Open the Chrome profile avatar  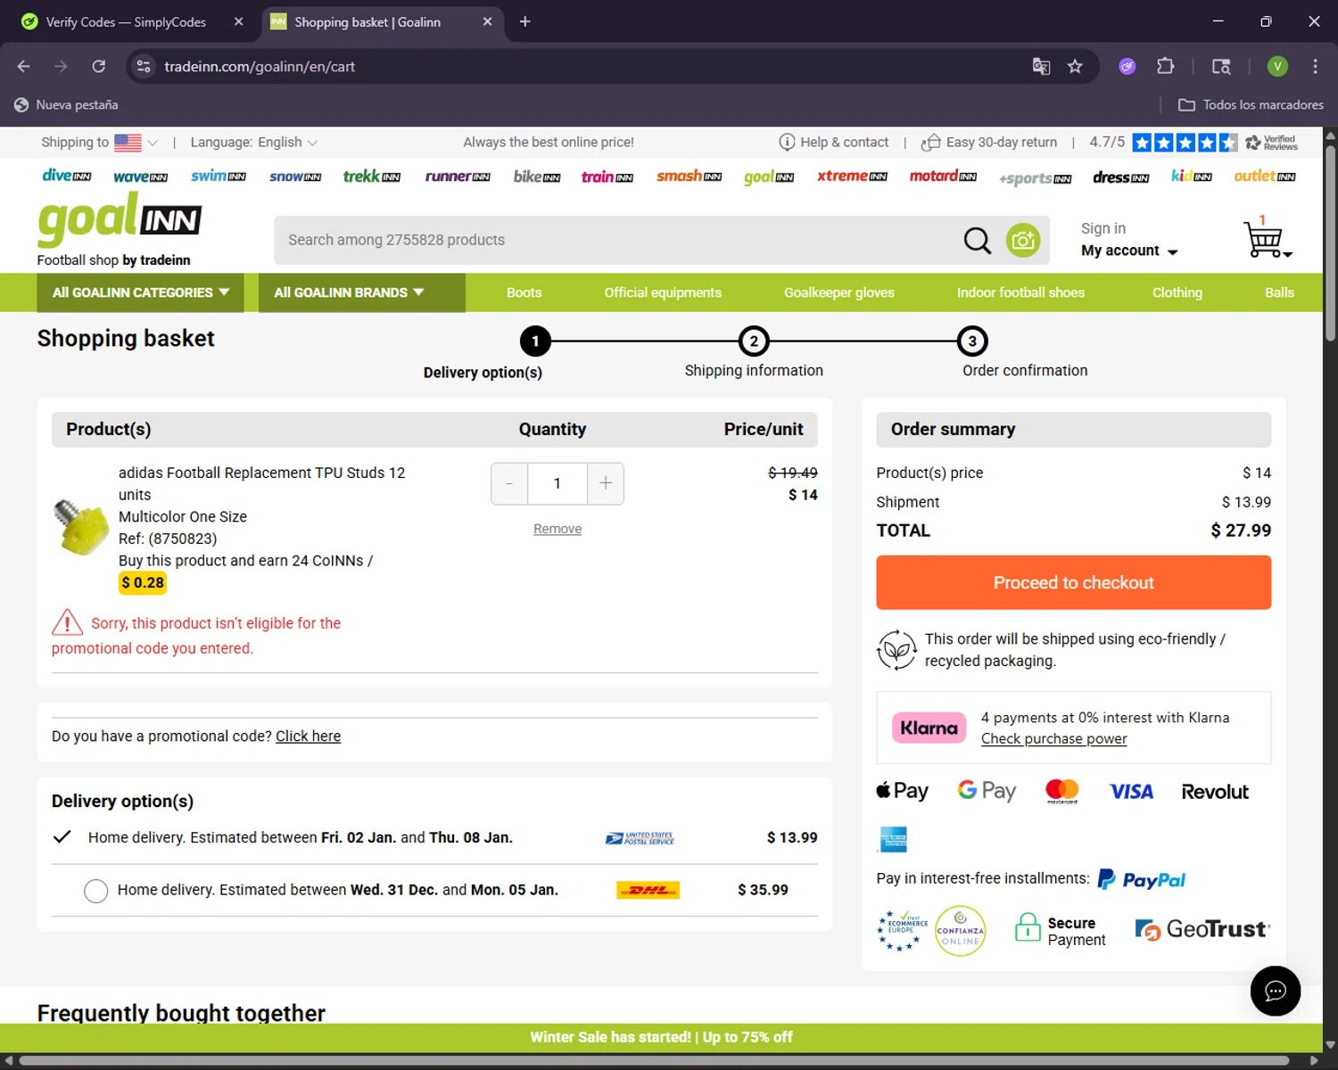[1277, 66]
